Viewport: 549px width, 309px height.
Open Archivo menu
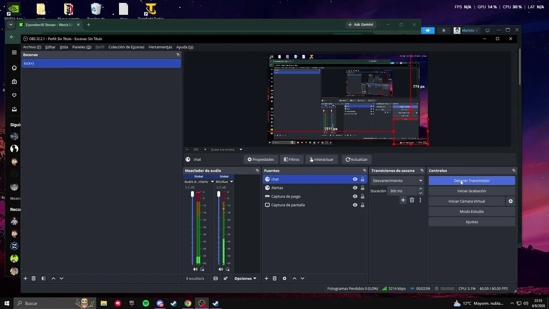tap(32, 47)
